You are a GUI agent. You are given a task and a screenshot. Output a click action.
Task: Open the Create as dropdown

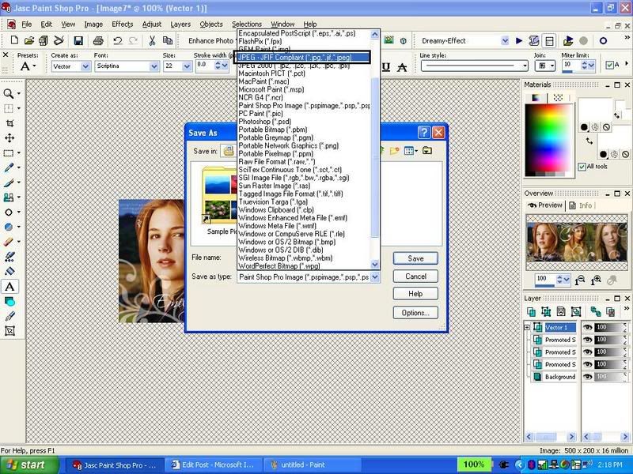85,66
